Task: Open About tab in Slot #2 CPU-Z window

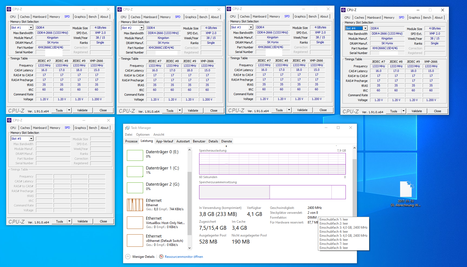Action: point(215,17)
